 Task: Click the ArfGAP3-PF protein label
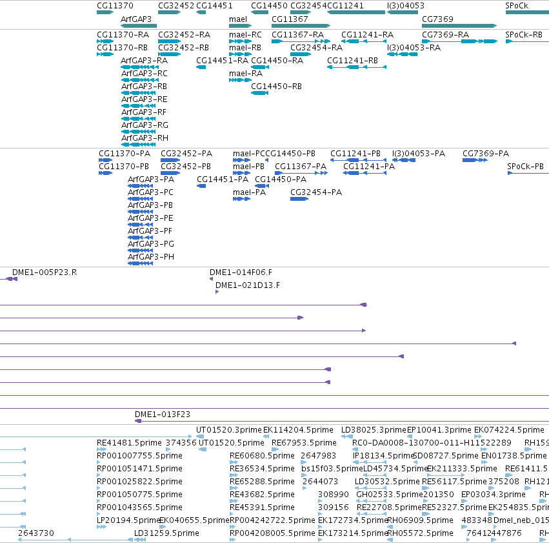(150, 231)
